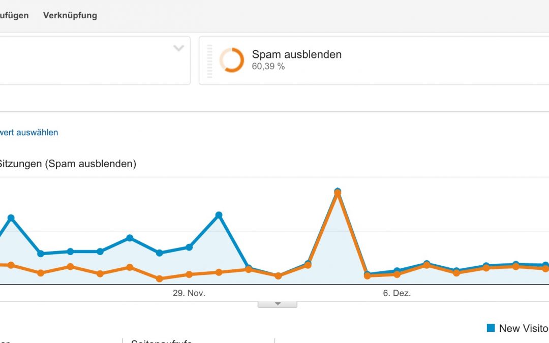Open the Verknüpfung menu
Screen dimensions: 549x343
coord(70,15)
